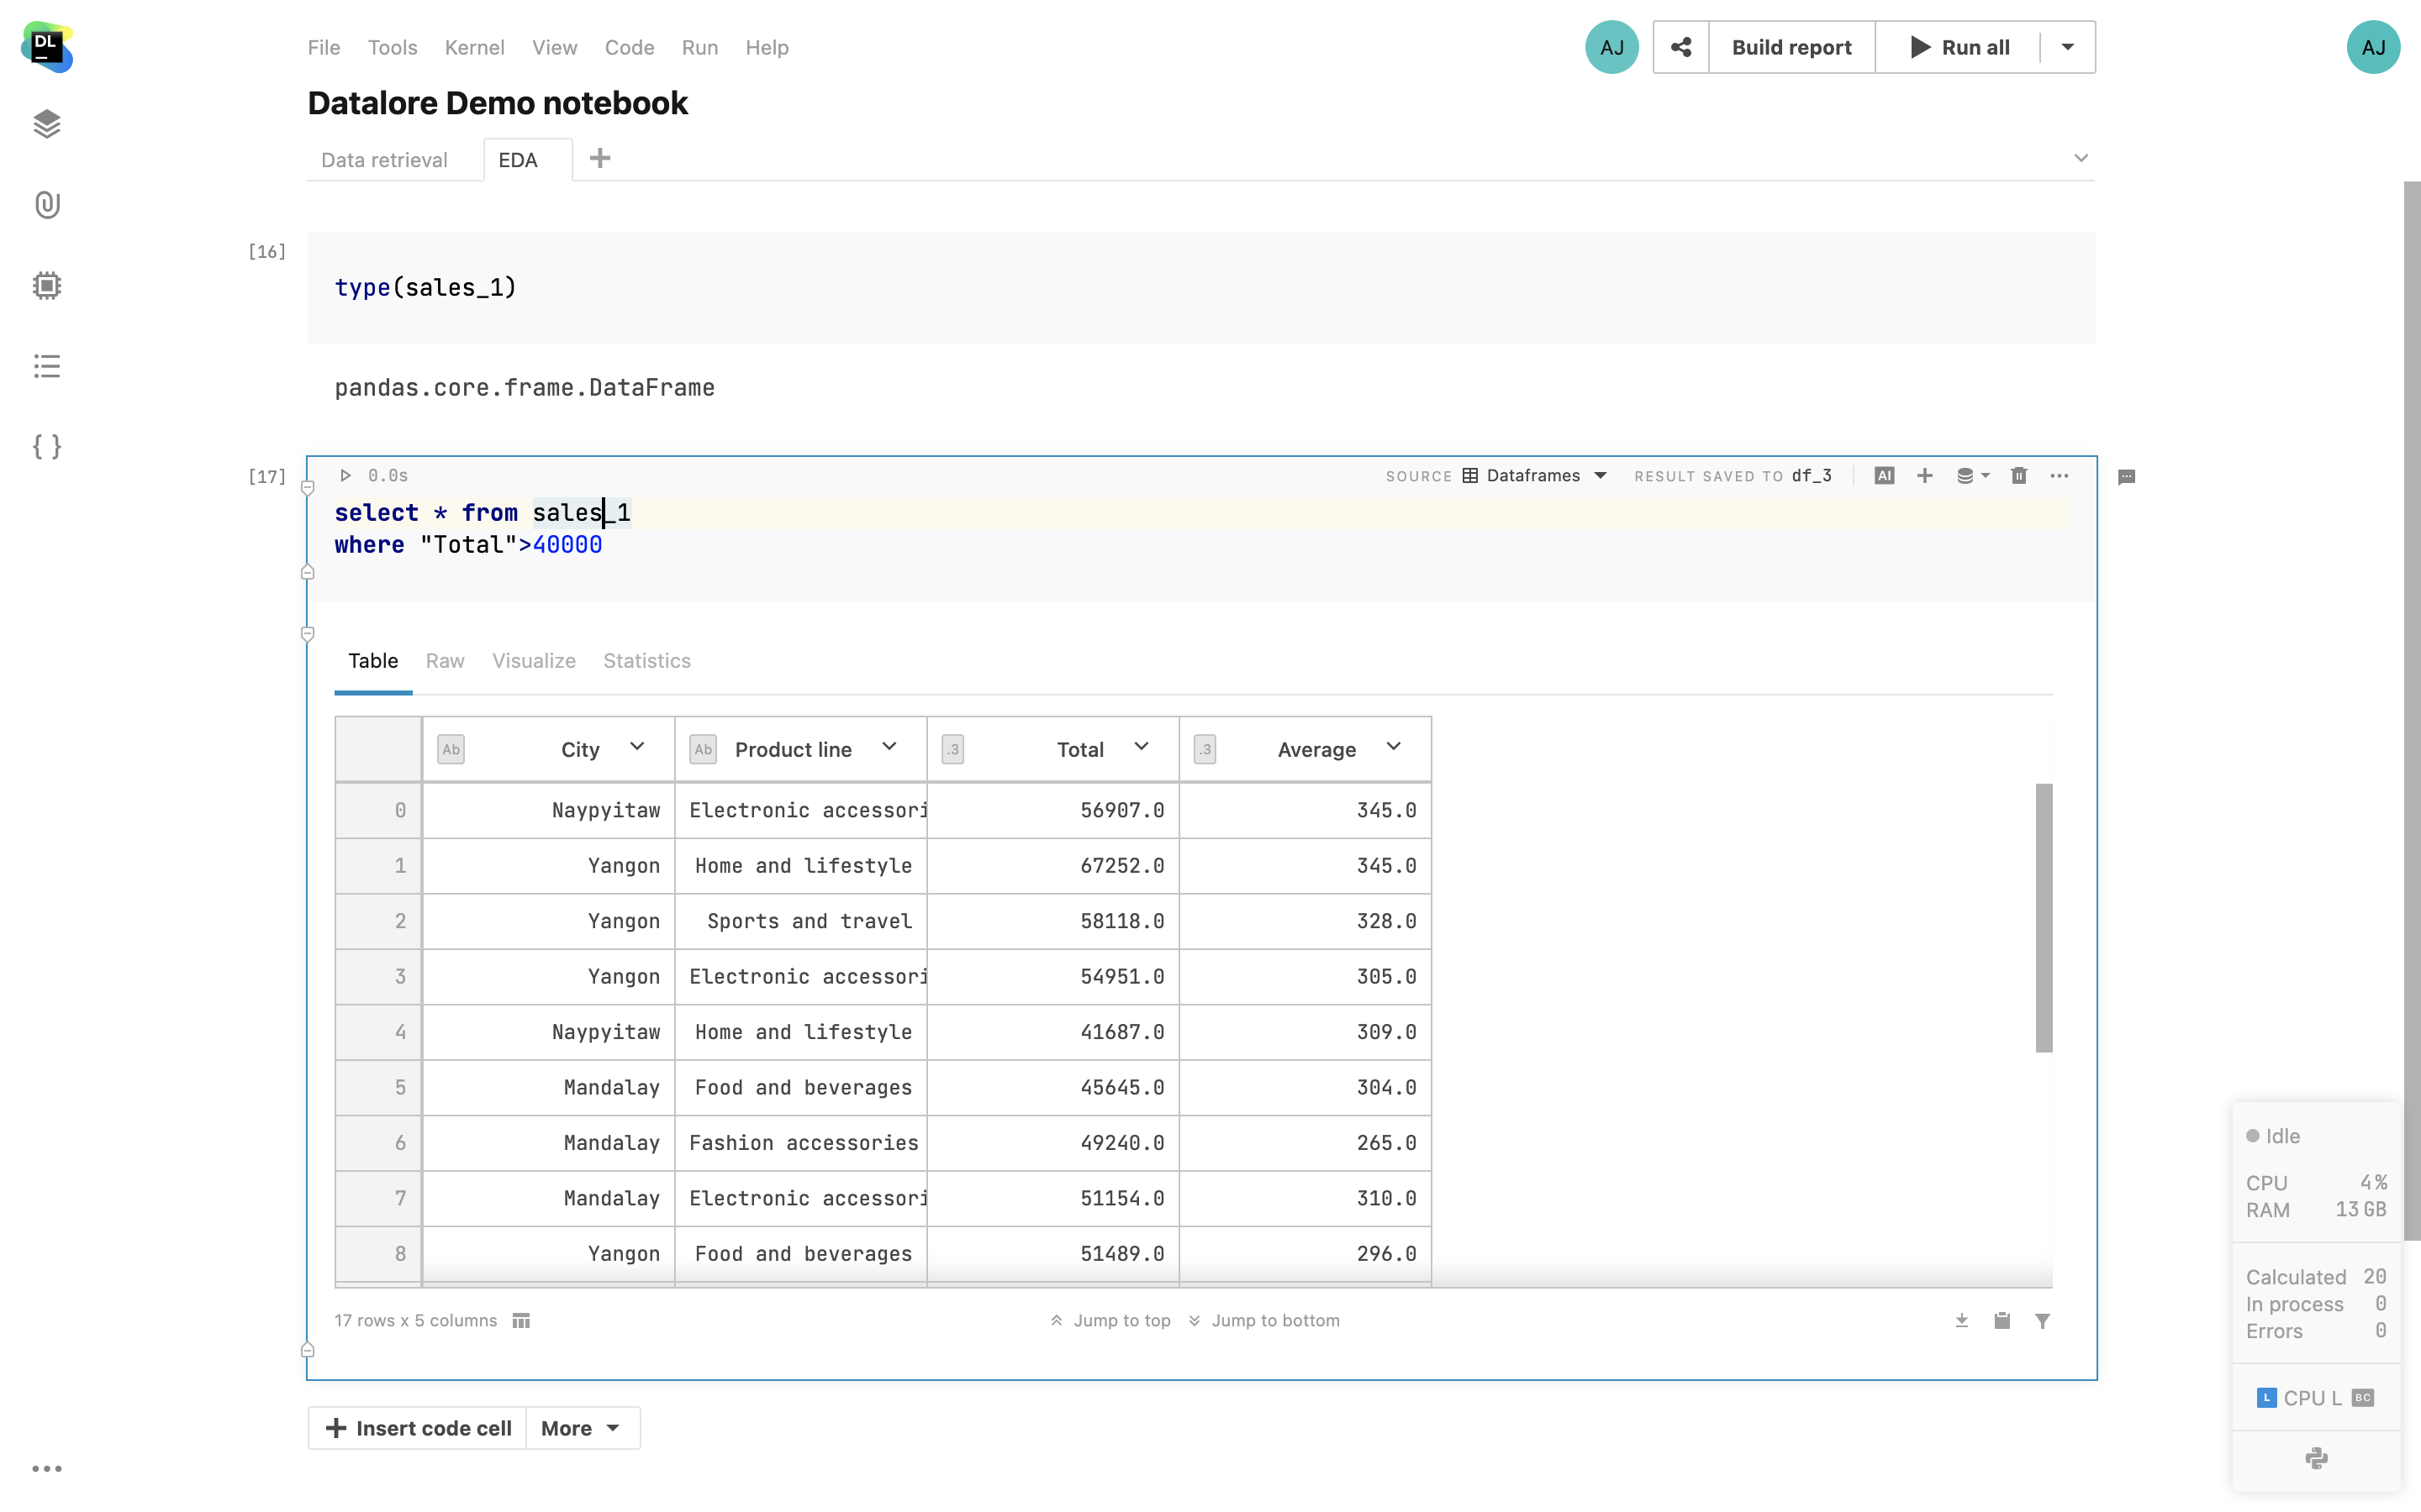Open the Kernel menu

pos(474,47)
